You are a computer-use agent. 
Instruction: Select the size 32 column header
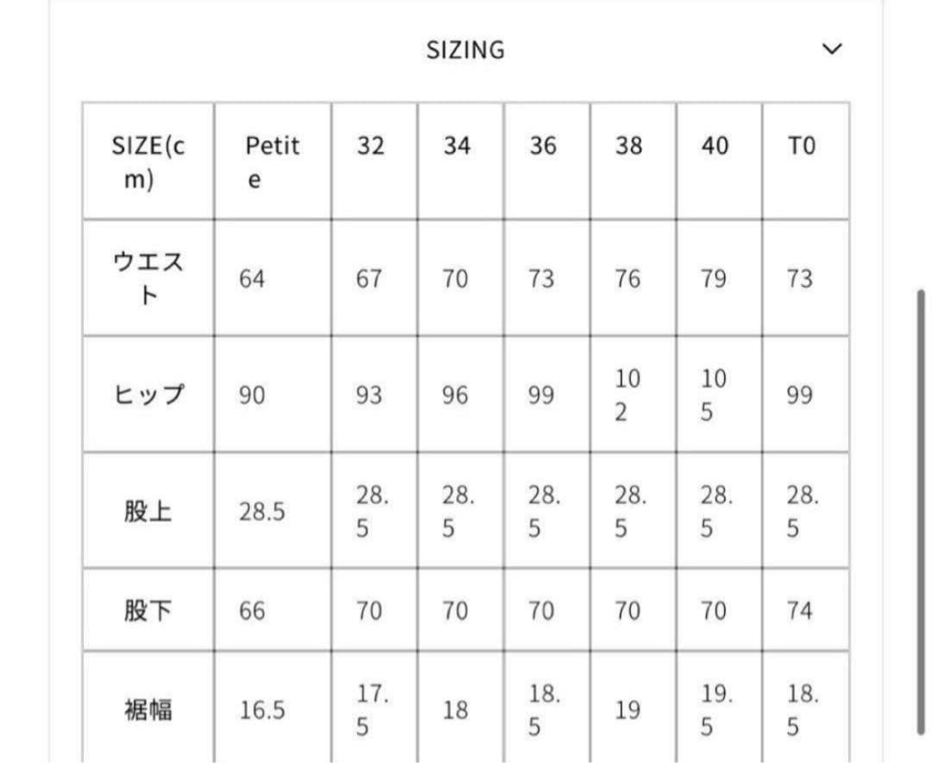pos(371,147)
